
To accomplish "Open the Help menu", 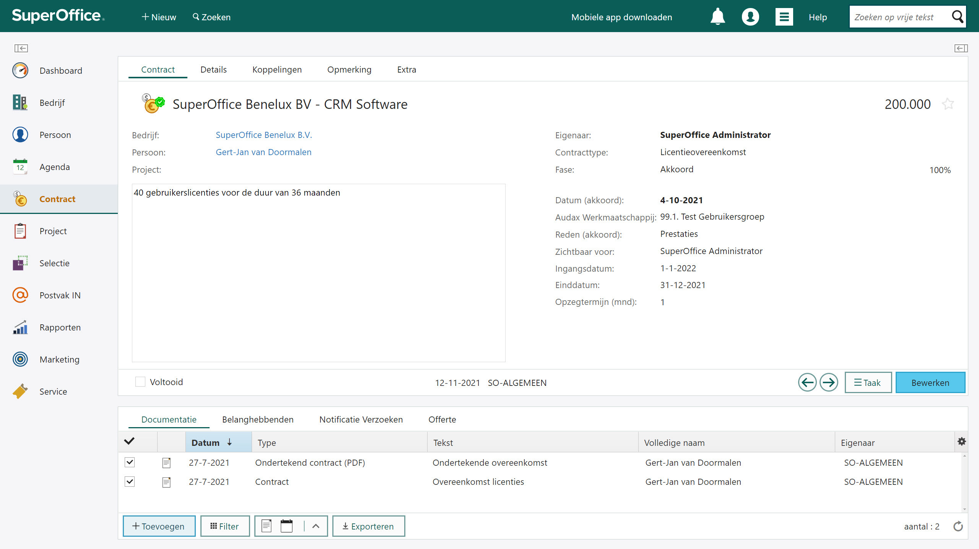I will [x=818, y=17].
